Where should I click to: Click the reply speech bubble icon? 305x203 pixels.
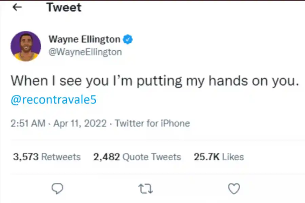(x=57, y=188)
